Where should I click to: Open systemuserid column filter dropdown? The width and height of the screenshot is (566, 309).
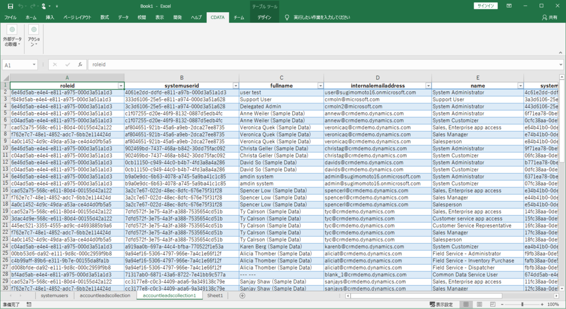(235, 86)
